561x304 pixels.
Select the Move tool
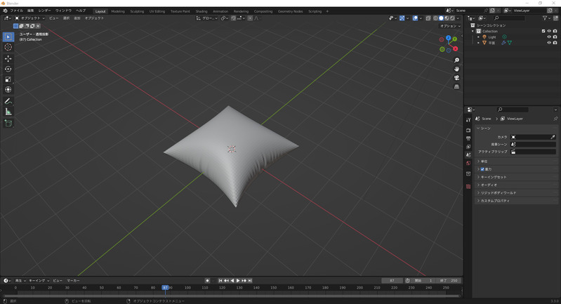pyautogui.click(x=8, y=58)
